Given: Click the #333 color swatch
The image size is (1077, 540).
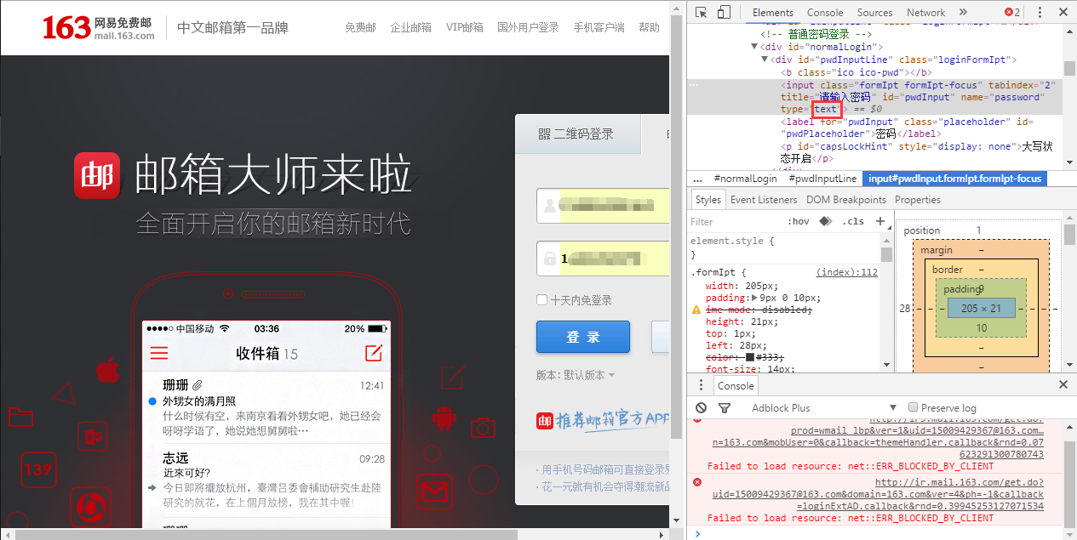Looking at the screenshot, I should pyautogui.click(x=749, y=358).
